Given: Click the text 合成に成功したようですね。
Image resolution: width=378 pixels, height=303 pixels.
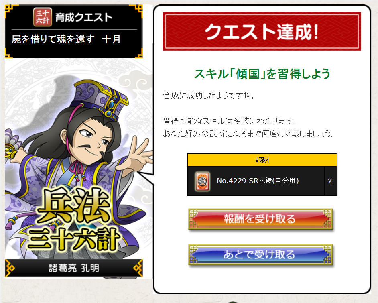Looking at the screenshot, I should (x=209, y=95).
